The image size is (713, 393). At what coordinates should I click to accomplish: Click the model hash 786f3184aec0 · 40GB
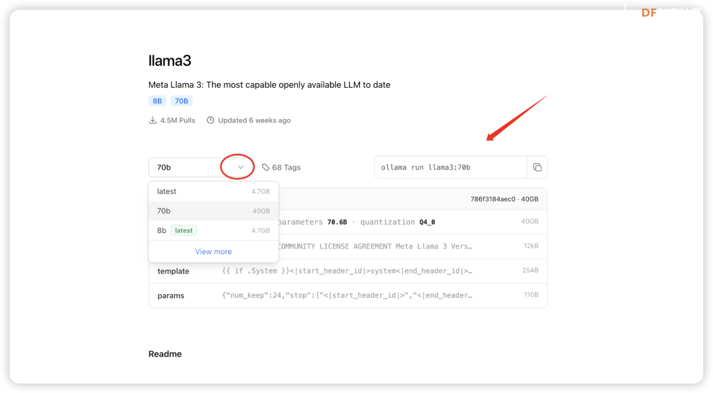504,199
